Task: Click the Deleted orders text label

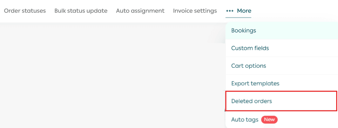Action: tap(251, 101)
